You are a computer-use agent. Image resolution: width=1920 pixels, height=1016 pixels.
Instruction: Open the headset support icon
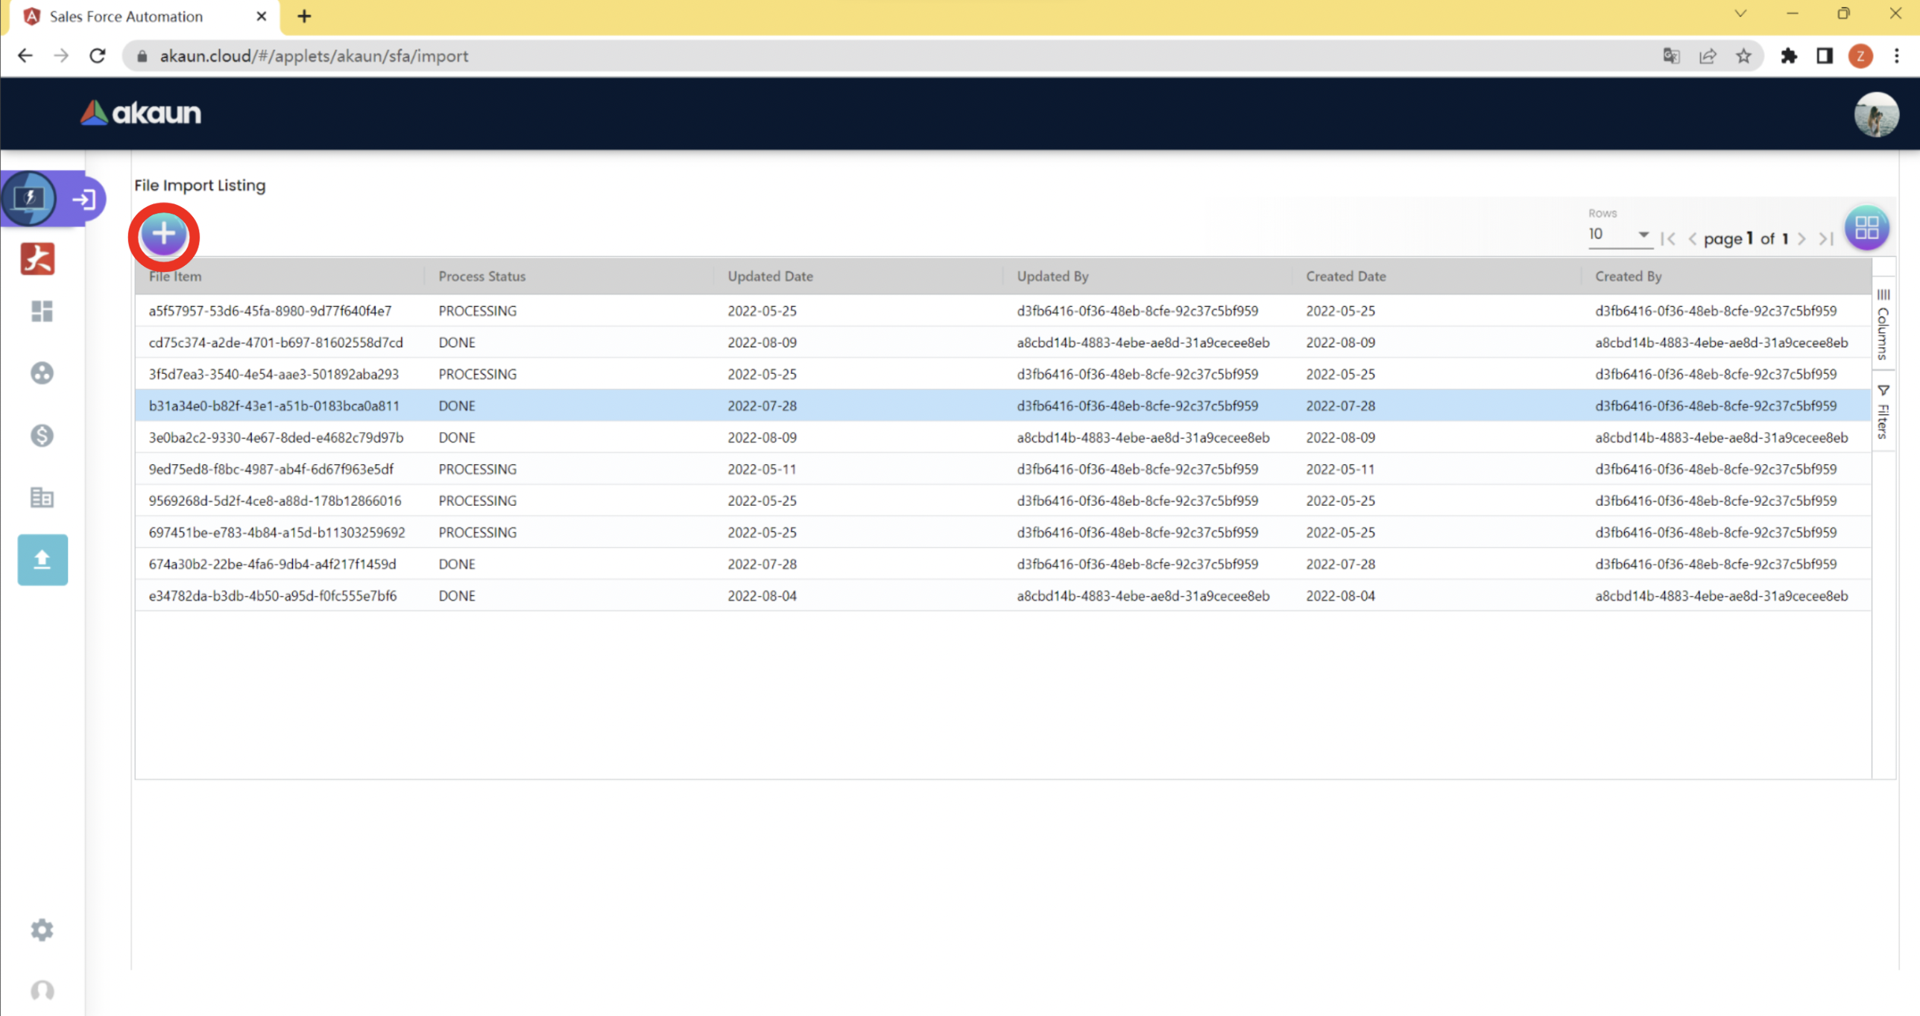(x=42, y=990)
